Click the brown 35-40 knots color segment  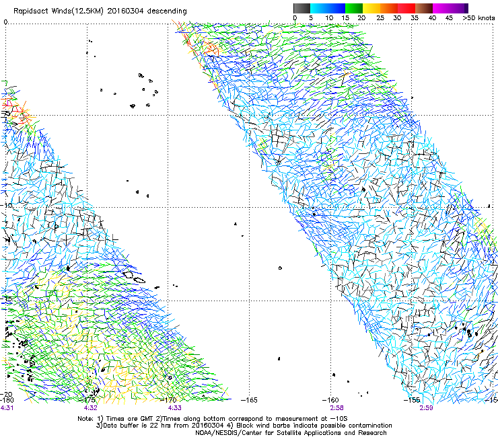[x=424, y=8]
